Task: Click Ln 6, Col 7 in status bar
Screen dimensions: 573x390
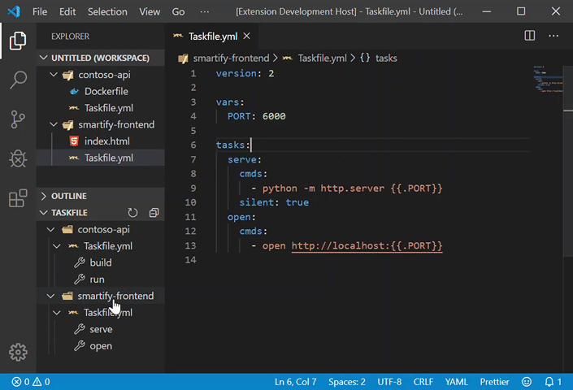Action: pos(295,382)
